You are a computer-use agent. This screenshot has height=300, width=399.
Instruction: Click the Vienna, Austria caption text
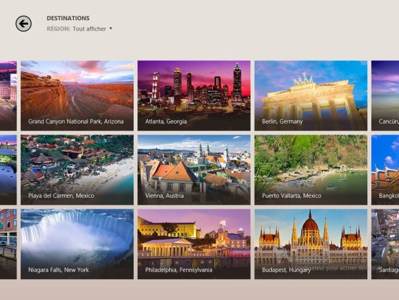pyautogui.click(x=165, y=196)
